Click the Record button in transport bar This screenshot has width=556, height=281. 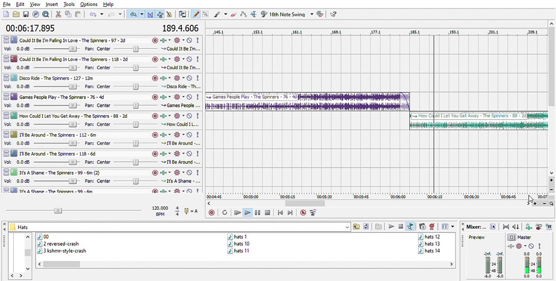click(x=212, y=213)
